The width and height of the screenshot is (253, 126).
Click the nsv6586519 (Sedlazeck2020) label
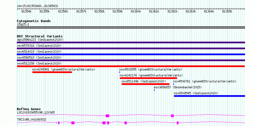pyautogui.click(x=39, y=57)
